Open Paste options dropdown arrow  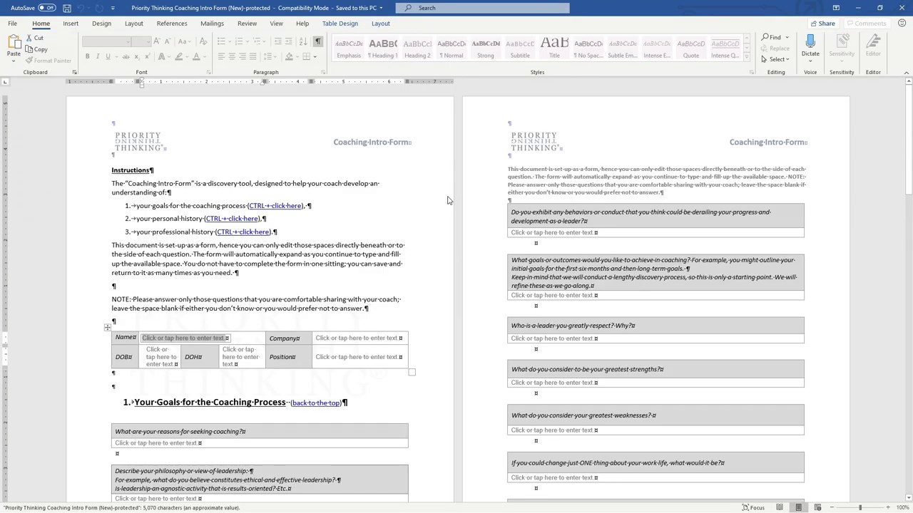click(14, 61)
